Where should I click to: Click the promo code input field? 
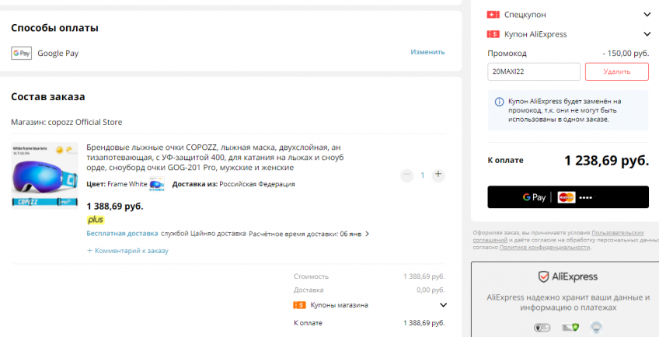(533, 71)
